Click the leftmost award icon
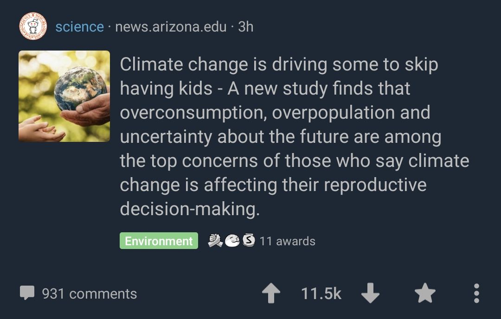 (x=215, y=240)
